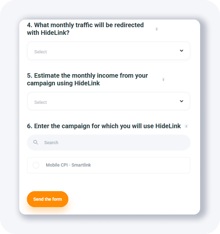Click the question 4 monthly traffic heading
The image size is (220, 234).
85,29
